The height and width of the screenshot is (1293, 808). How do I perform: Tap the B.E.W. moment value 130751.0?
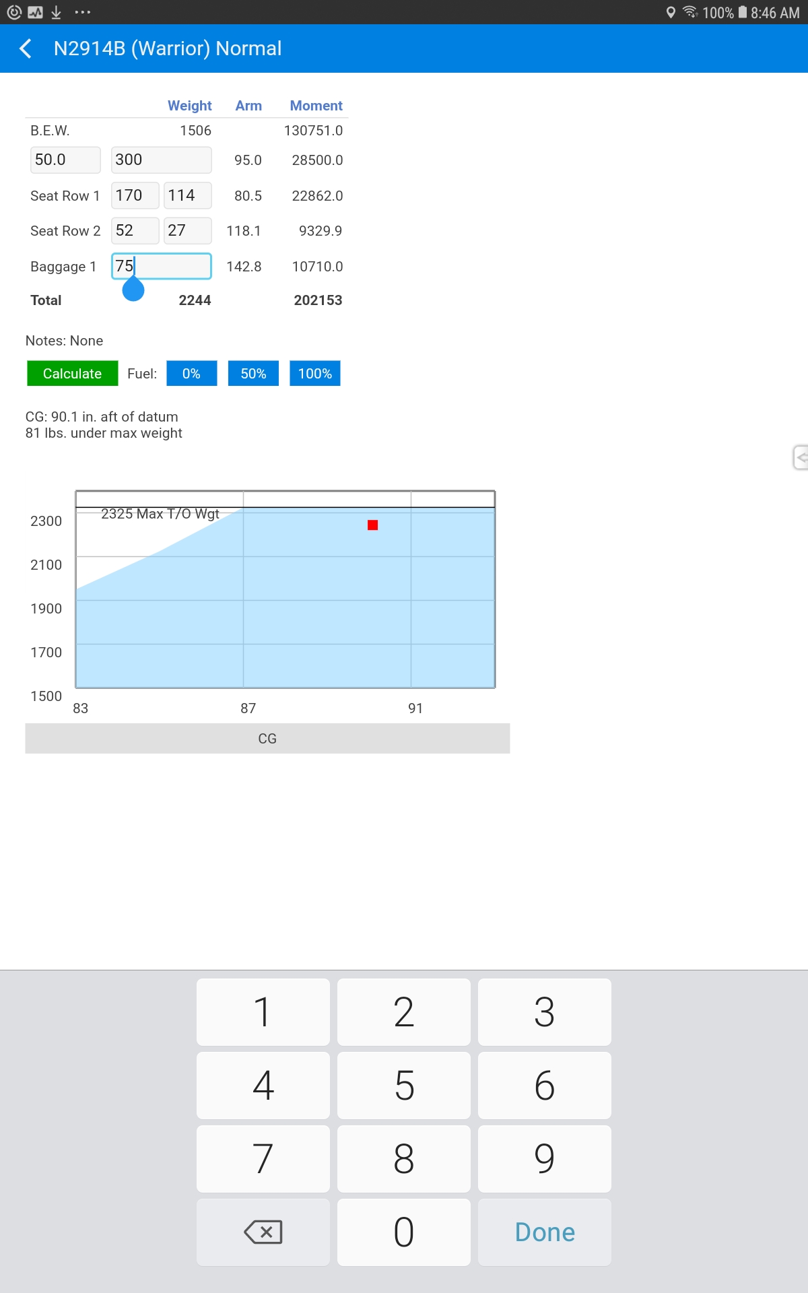click(313, 131)
